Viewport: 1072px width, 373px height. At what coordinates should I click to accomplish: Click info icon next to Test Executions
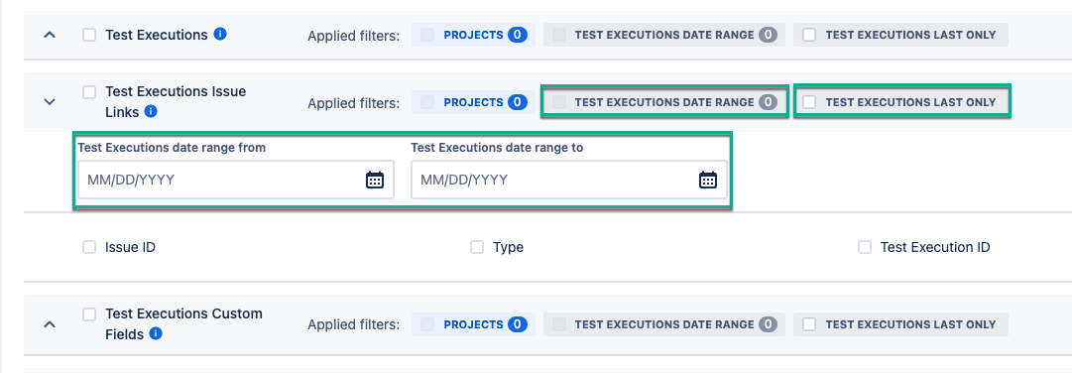click(x=220, y=34)
